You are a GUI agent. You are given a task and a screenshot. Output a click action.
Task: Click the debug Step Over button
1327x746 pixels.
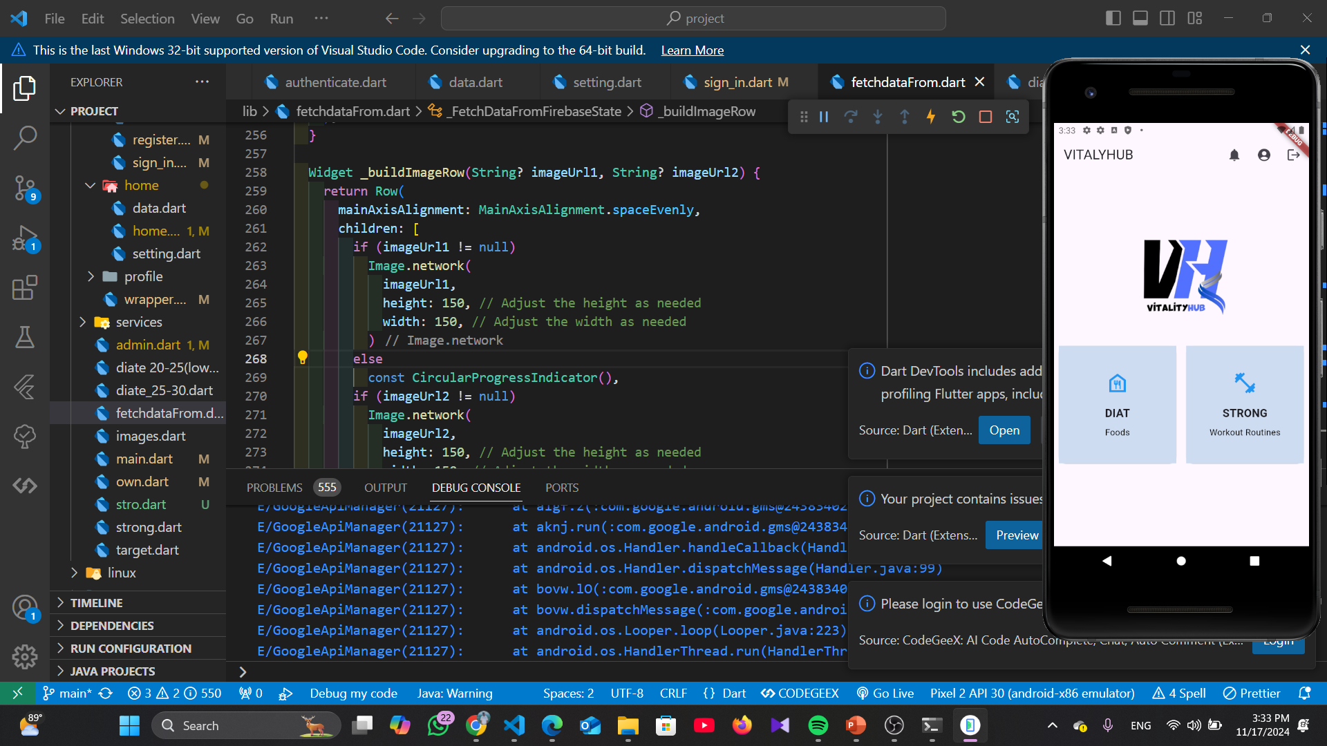point(851,117)
